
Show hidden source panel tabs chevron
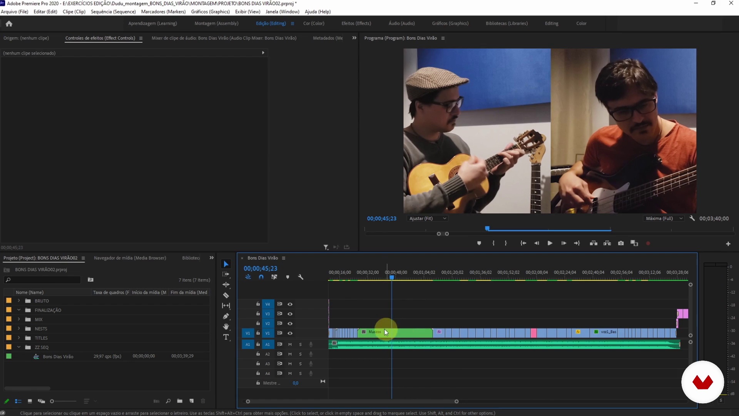click(354, 38)
